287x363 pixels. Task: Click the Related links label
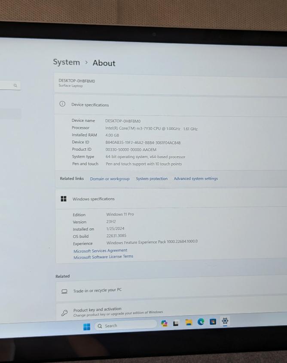click(72, 179)
